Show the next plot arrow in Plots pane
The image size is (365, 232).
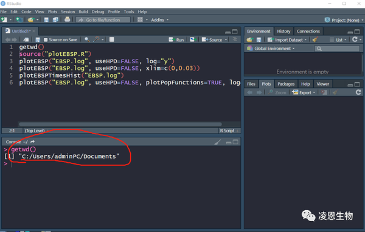click(259, 92)
